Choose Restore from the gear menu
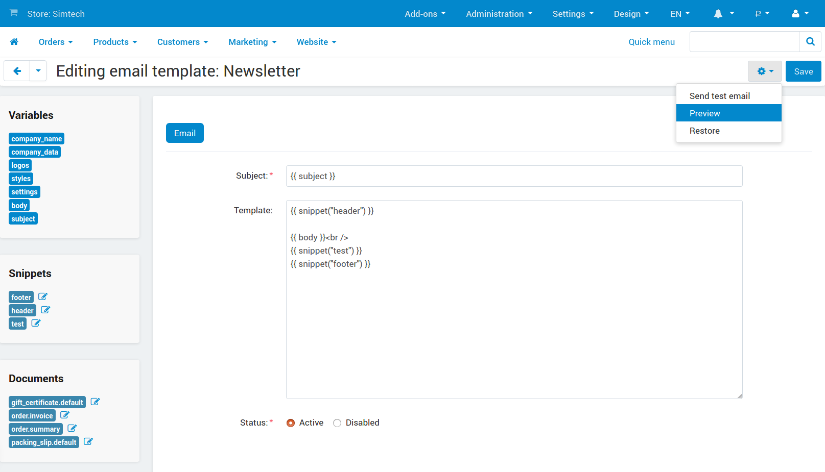The image size is (825, 472). [x=729, y=131]
